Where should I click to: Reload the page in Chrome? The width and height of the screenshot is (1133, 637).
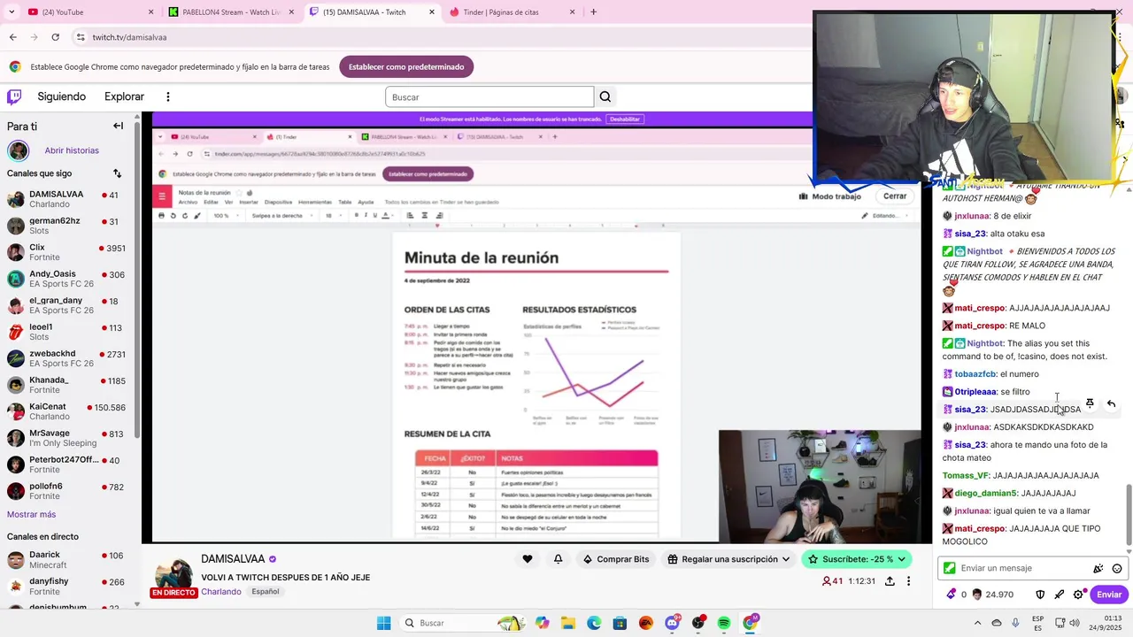pyautogui.click(x=55, y=37)
